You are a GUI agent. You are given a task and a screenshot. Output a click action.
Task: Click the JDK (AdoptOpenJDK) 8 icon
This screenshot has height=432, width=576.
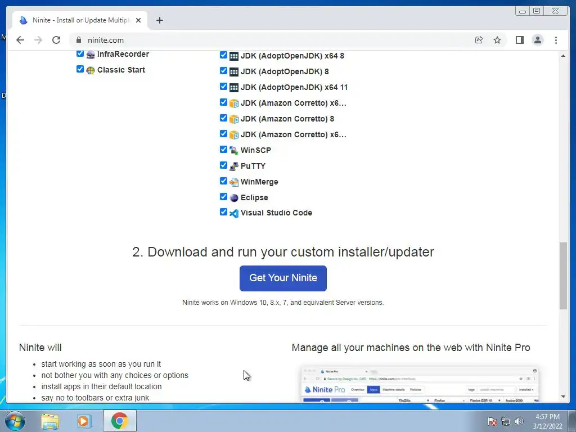click(x=234, y=72)
